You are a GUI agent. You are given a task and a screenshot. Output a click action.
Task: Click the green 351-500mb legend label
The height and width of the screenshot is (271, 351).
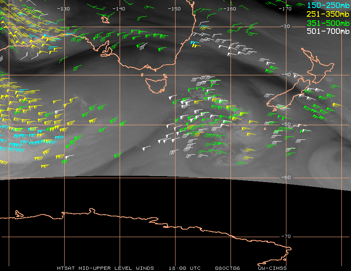(x=328, y=23)
